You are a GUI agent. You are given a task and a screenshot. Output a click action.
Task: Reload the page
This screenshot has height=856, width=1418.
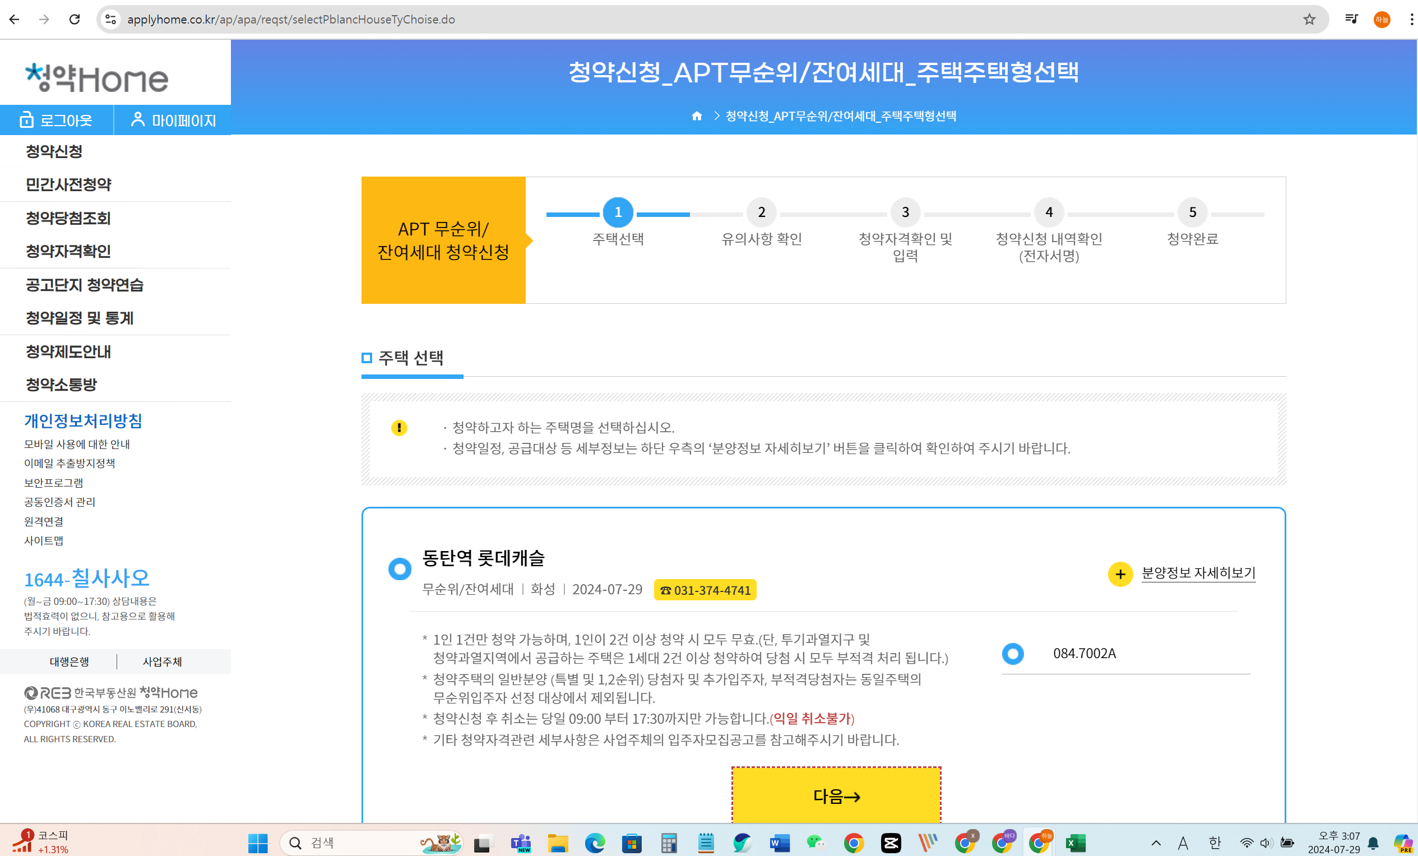pos(74,20)
